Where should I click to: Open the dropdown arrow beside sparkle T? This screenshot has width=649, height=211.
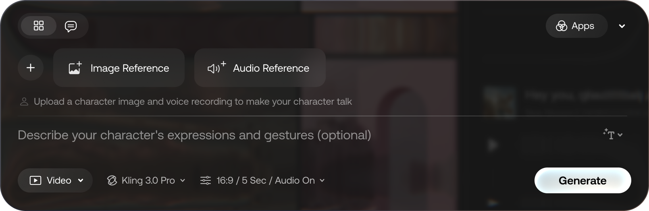pos(620,135)
